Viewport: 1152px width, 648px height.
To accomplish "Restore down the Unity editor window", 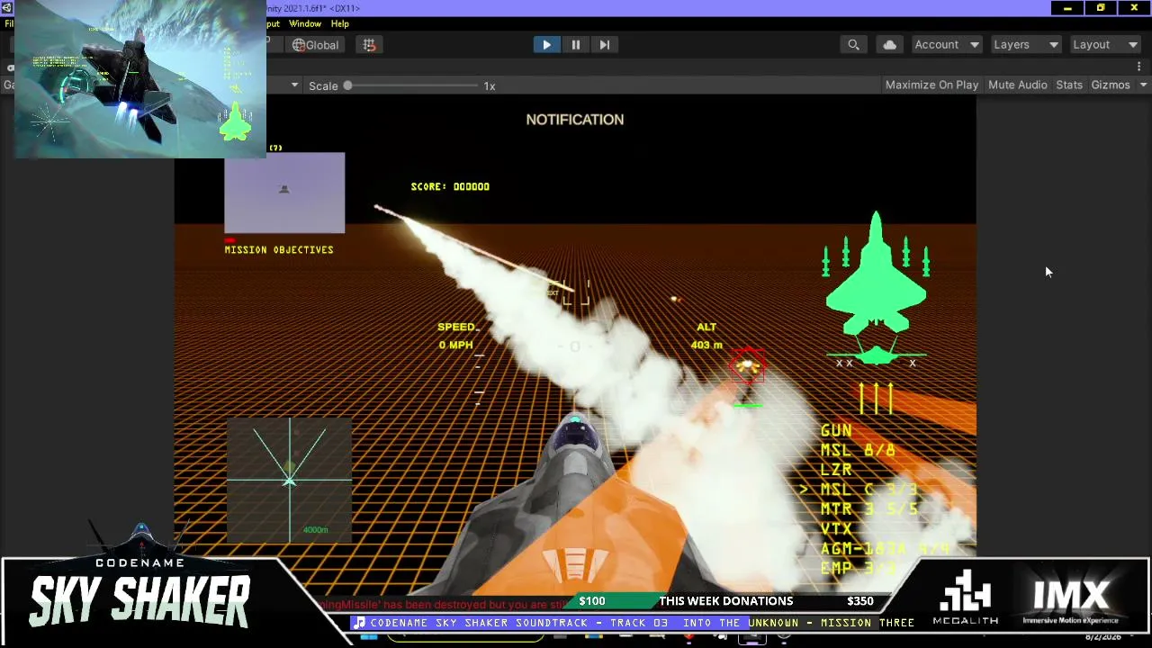I will (1101, 8).
